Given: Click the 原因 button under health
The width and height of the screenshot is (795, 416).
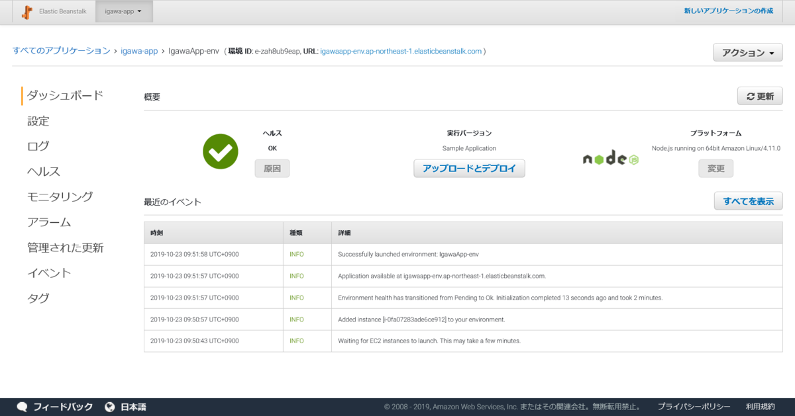Looking at the screenshot, I should pos(272,169).
